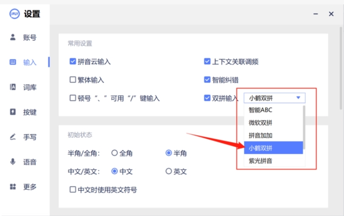This screenshot has width=344, height=216.
Task: Minimize the 设置 window
Action: pyautogui.click(x=315, y=14)
